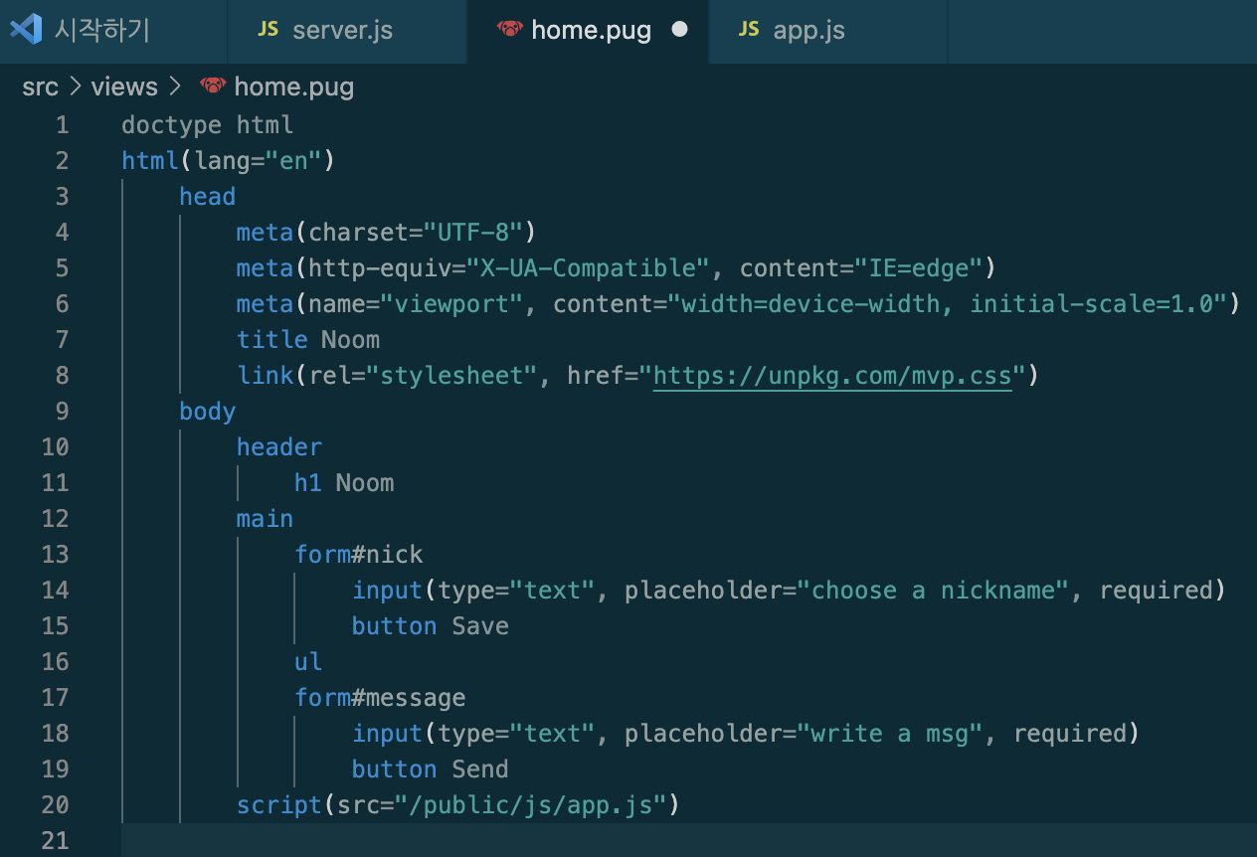Click the src breadcrumb segment
The height and width of the screenshot is (857, 1257).
tap(40, 87)
